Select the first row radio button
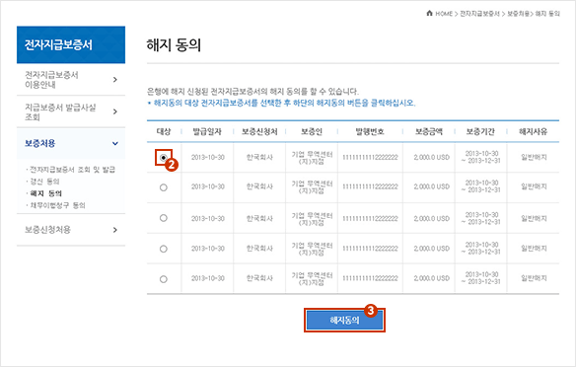The width and height of the screenshot is (576, 367). [164, 157]
